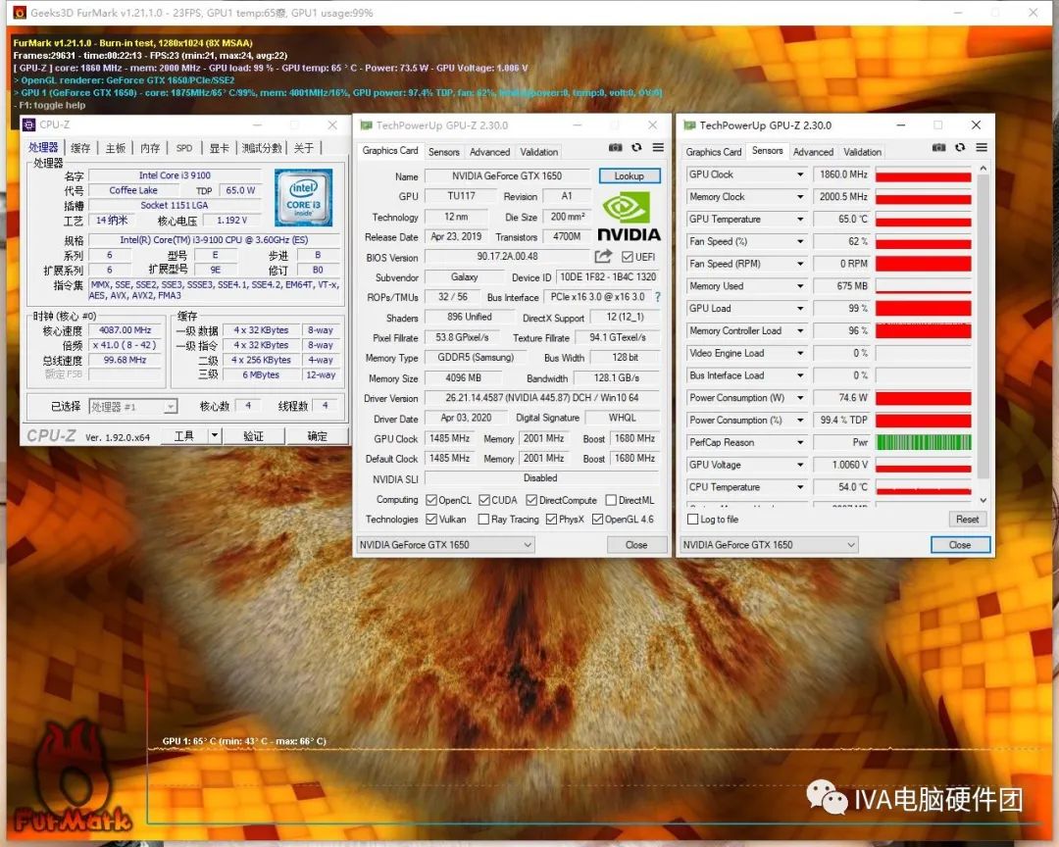Open the CPU-Z 内存 tab
This screenshot has width=1059, height=847.
click(x=150, y=148)
